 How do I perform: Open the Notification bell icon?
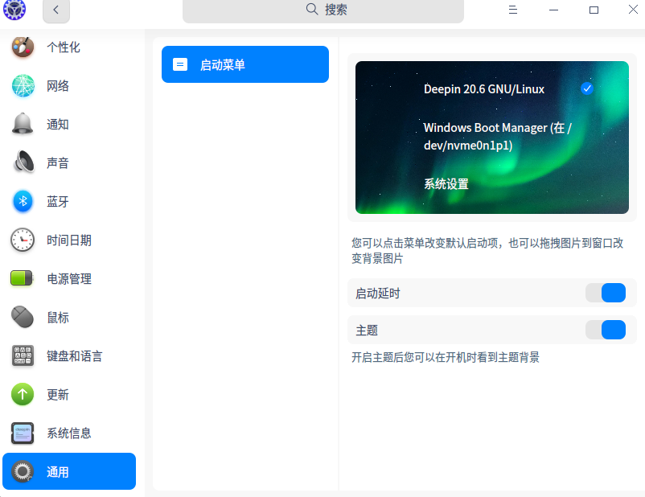pyautogui.click(x=23, y=124)
